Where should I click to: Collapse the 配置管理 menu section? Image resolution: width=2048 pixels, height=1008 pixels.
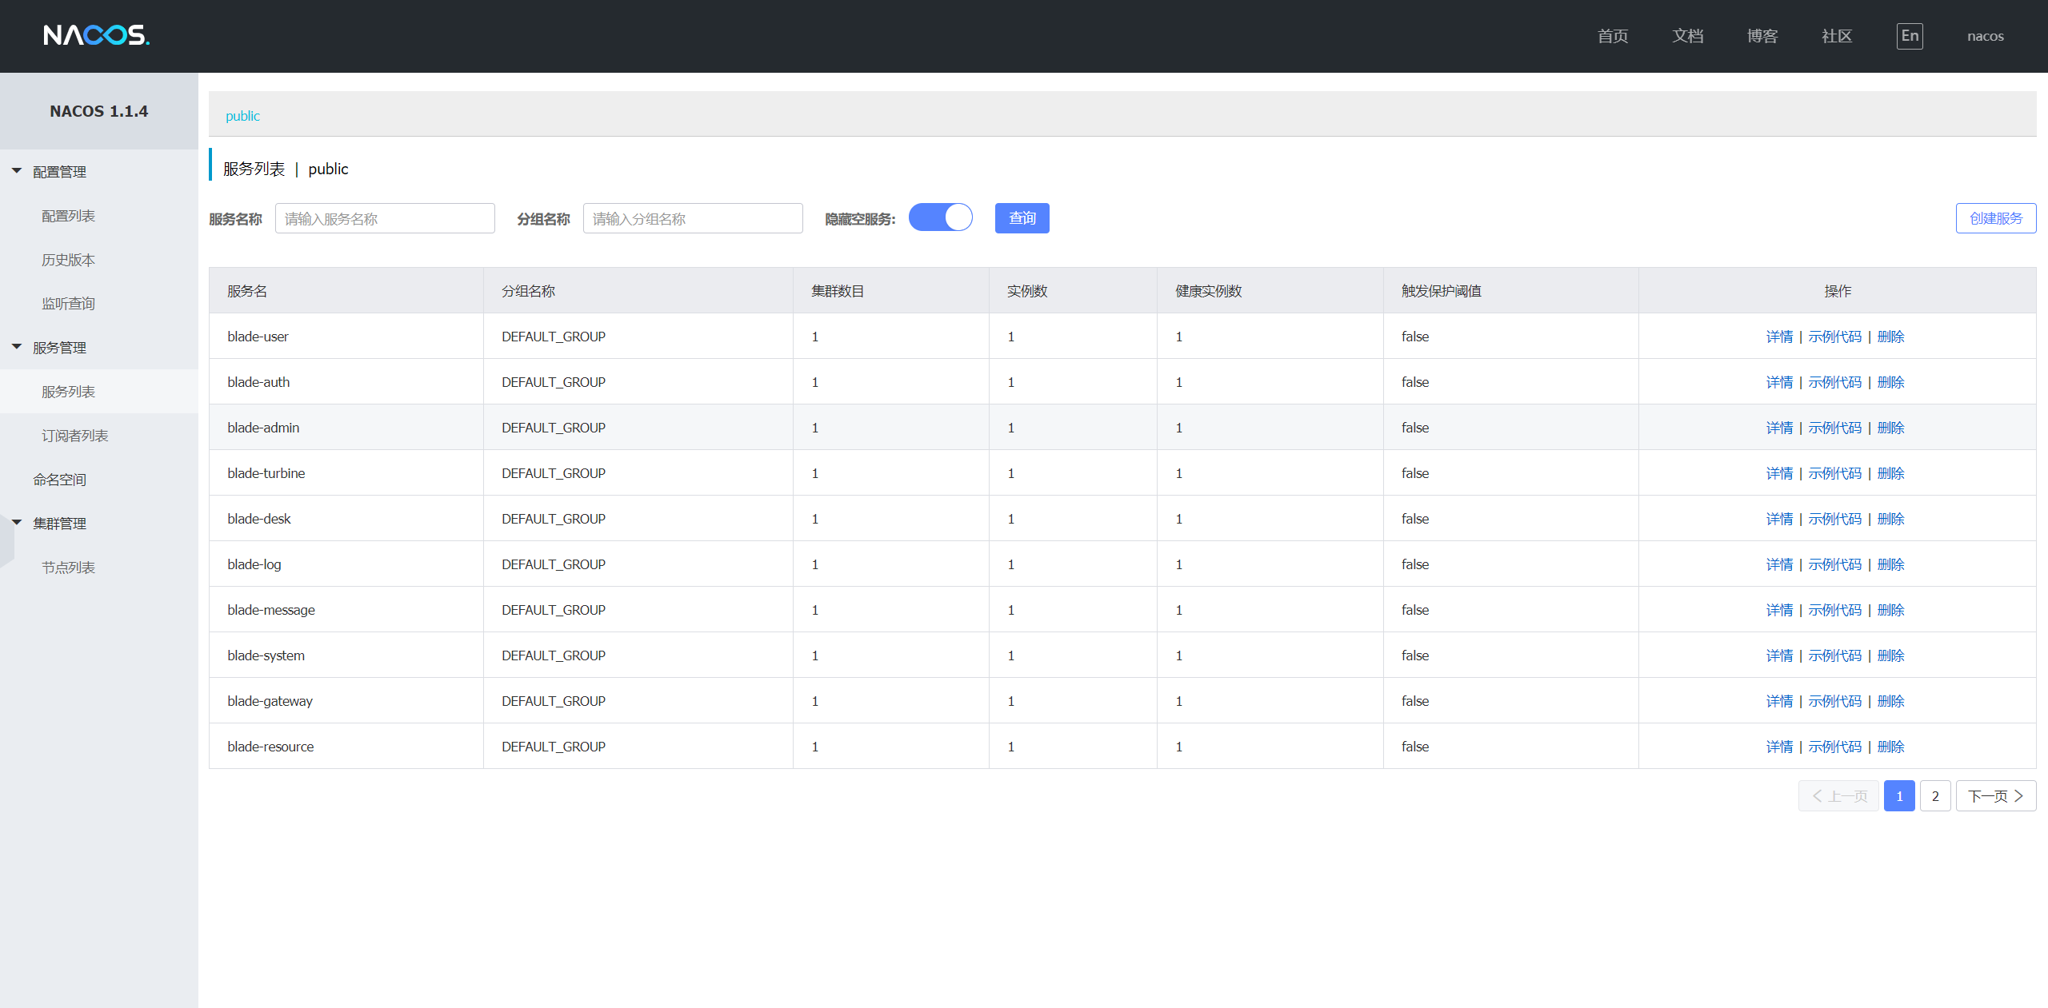59,172
